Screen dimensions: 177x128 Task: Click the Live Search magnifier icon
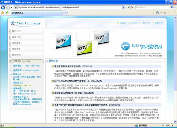coord(172,7)
